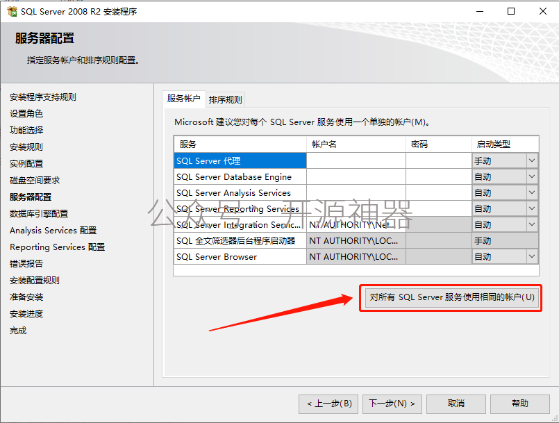Select the SQL Server 代理 service row
Viewport: 559px width, 423px height.
240,160
